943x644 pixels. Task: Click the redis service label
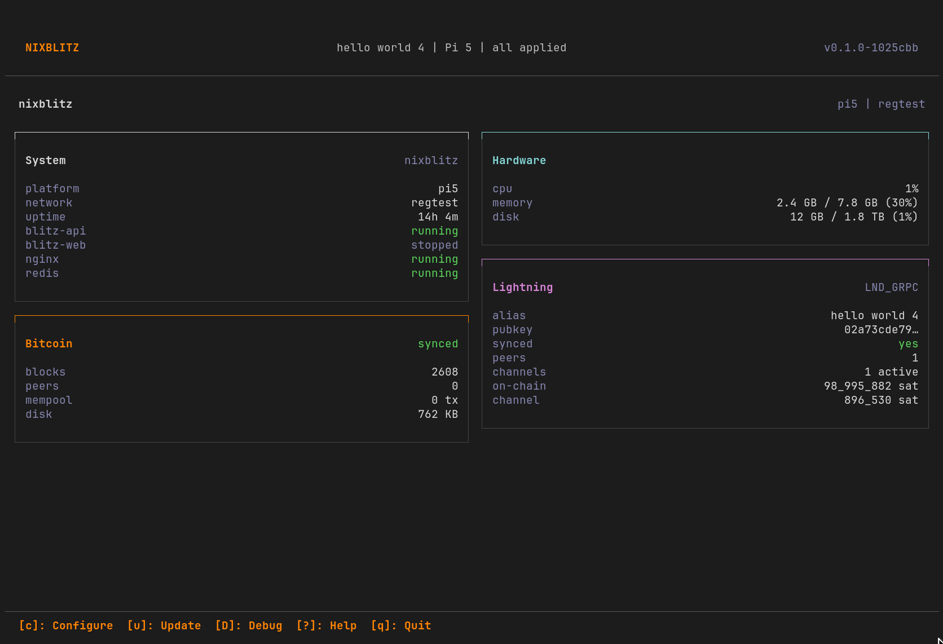click(x=42, y=274)
